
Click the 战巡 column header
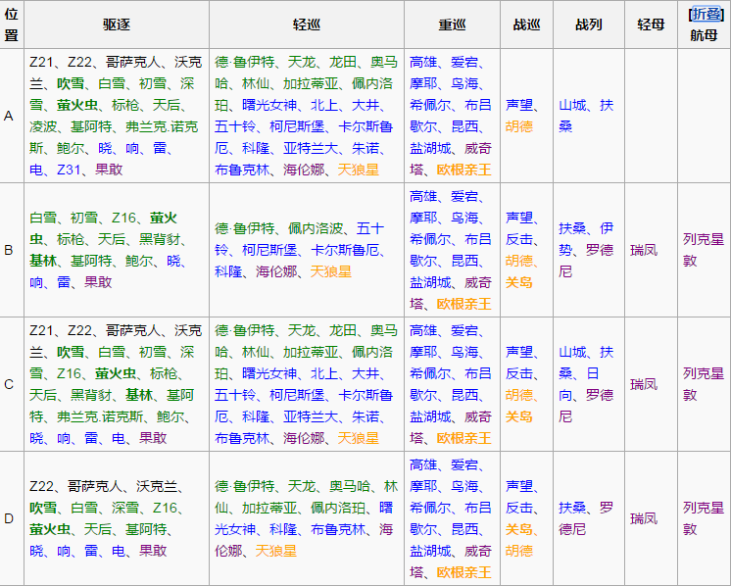[x=526, y=24]
